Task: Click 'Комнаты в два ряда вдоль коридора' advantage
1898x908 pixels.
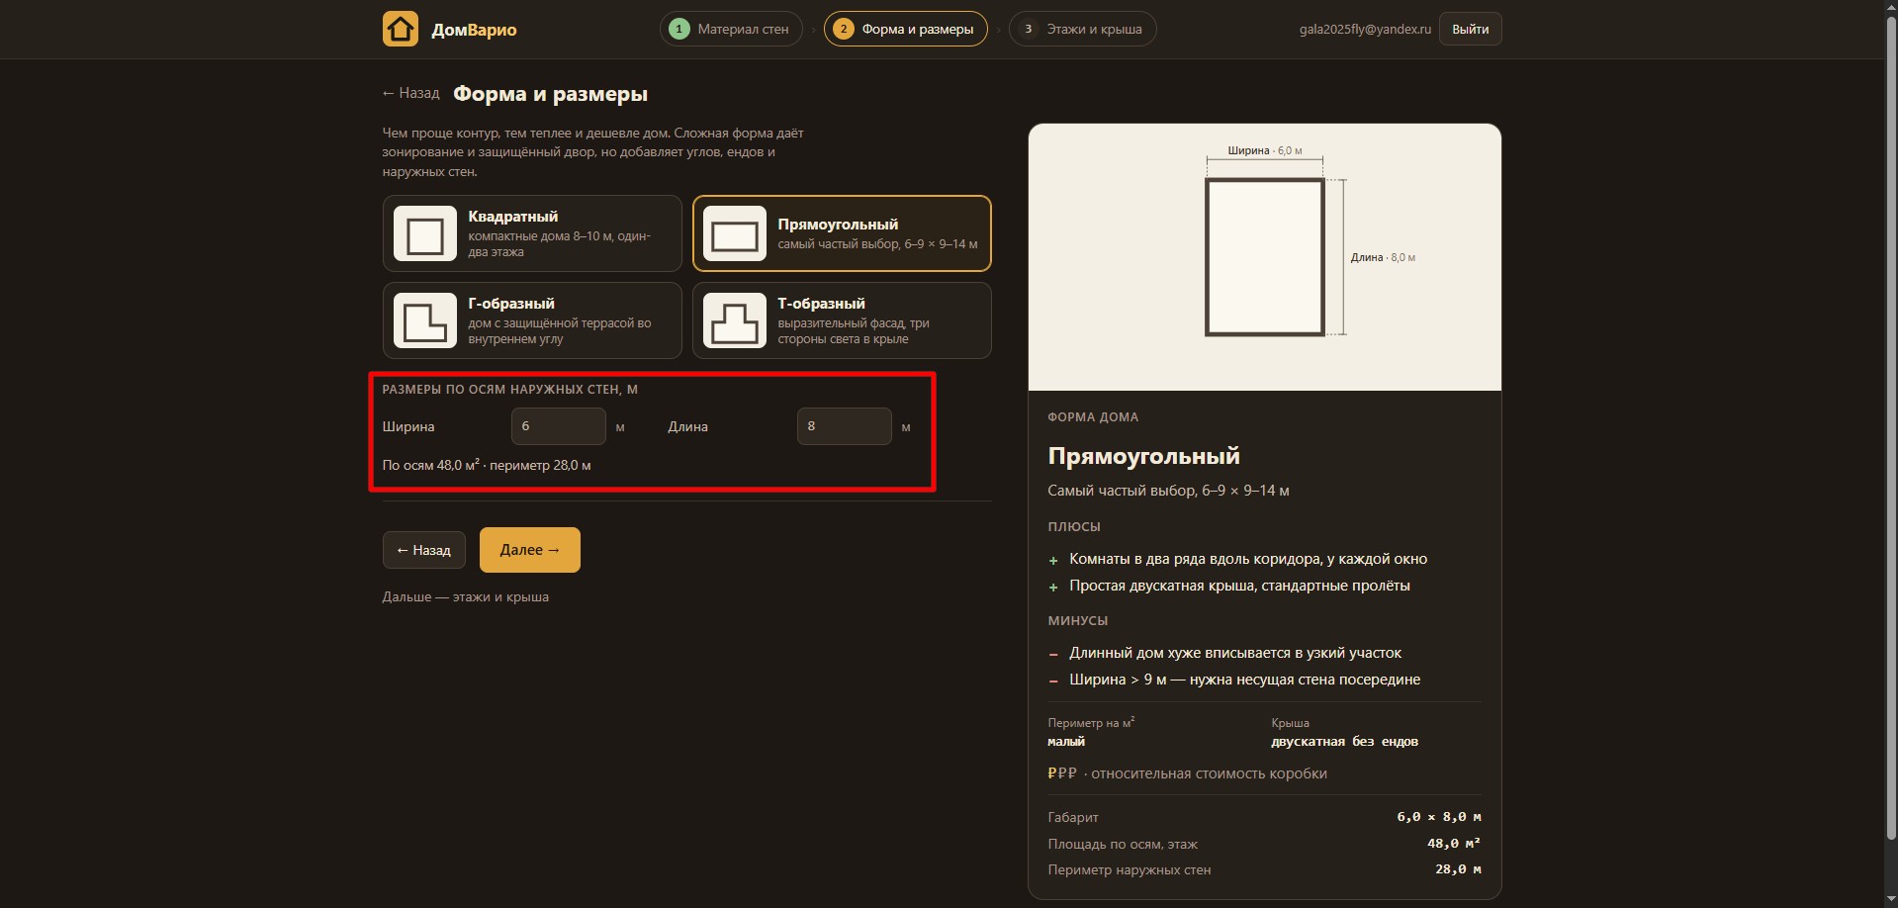Action: point(1248,559)
